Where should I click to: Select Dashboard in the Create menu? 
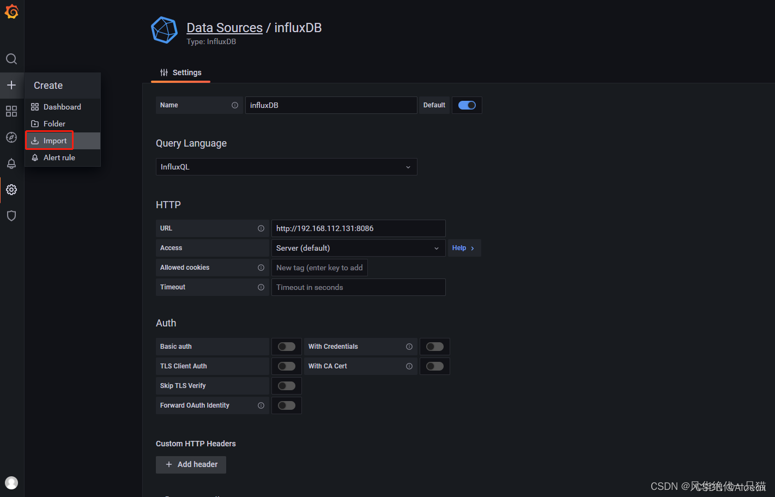coord(63,107)
